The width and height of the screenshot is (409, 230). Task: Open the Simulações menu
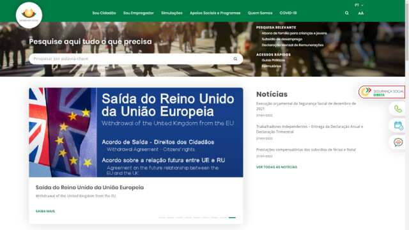click(x=172, y=13)
